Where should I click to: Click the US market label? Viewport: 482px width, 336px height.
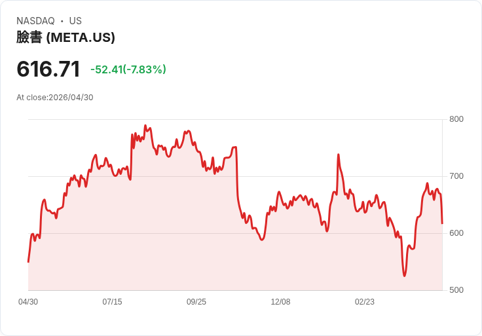tap(75, 21)
